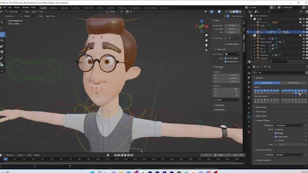
Task: Enable the In Front checkbox
Action: click(276, 140)
